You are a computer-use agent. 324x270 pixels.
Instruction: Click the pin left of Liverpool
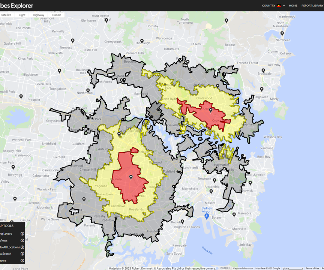pyautogui.click(x=15, y=199)
